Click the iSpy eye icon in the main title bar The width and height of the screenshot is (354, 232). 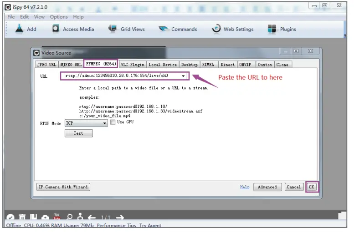coord(8,7)
